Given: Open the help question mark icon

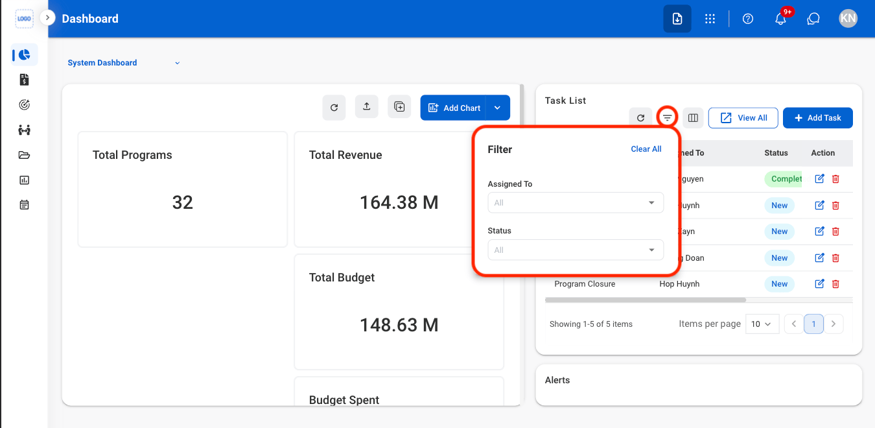Looking at the screenshot, I should [748, 19].
